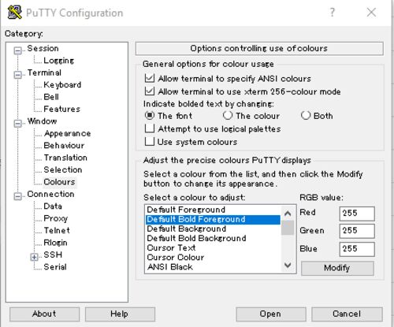
Task: Open the Logging category
Action: [59, 61]
